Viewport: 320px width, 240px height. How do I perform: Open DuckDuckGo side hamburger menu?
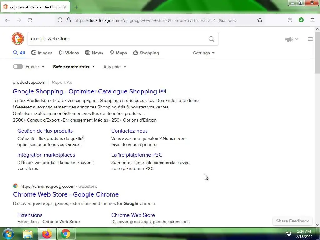[310, 39]
